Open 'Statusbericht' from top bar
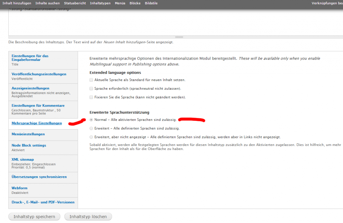 (75, 3)
